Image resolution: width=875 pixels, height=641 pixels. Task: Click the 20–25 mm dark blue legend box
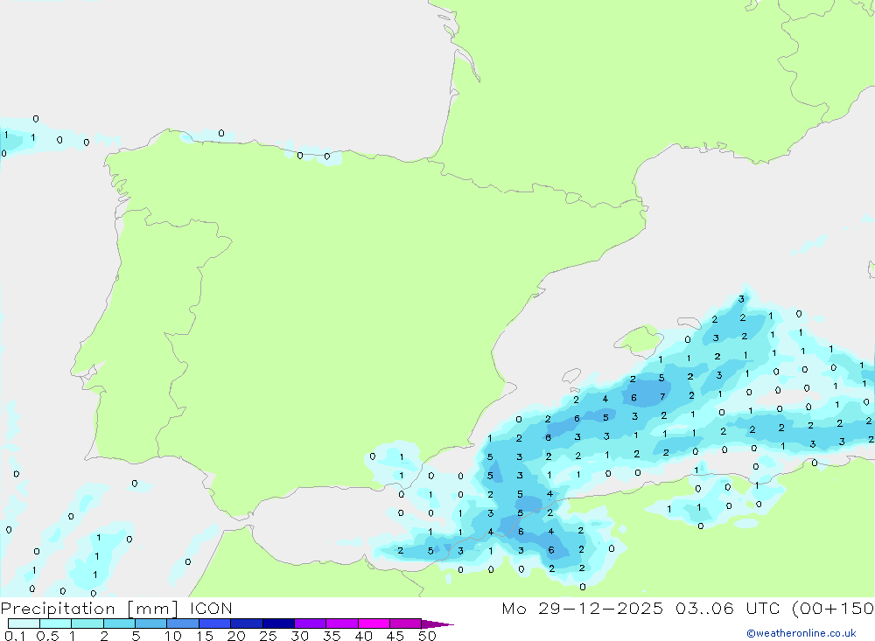247,624
